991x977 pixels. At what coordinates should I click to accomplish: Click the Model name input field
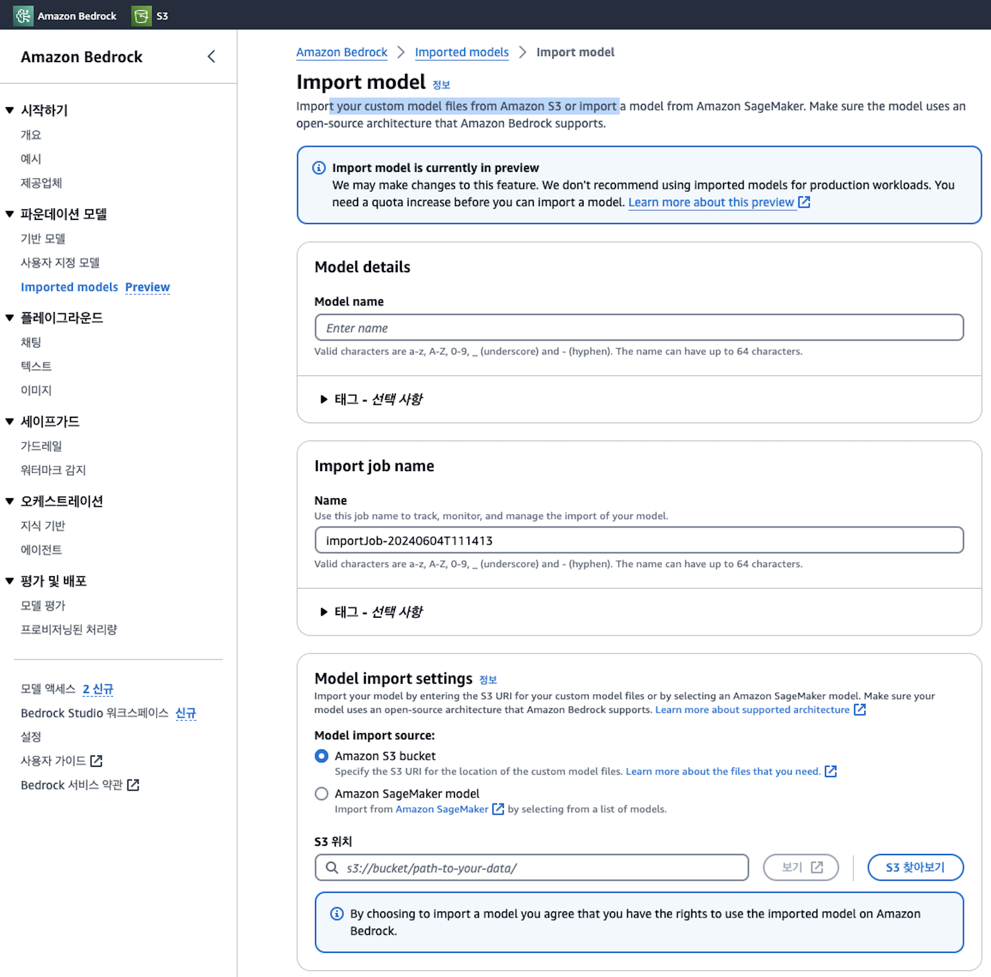639,328
